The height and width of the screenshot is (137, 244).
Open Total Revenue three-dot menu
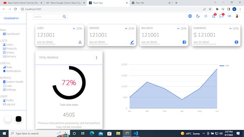pyautogui.click(x=97, y=58)
